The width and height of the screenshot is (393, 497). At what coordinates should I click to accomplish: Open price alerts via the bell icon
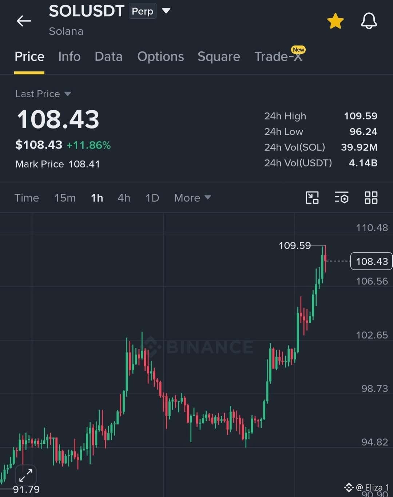click(x=369, y=21)
